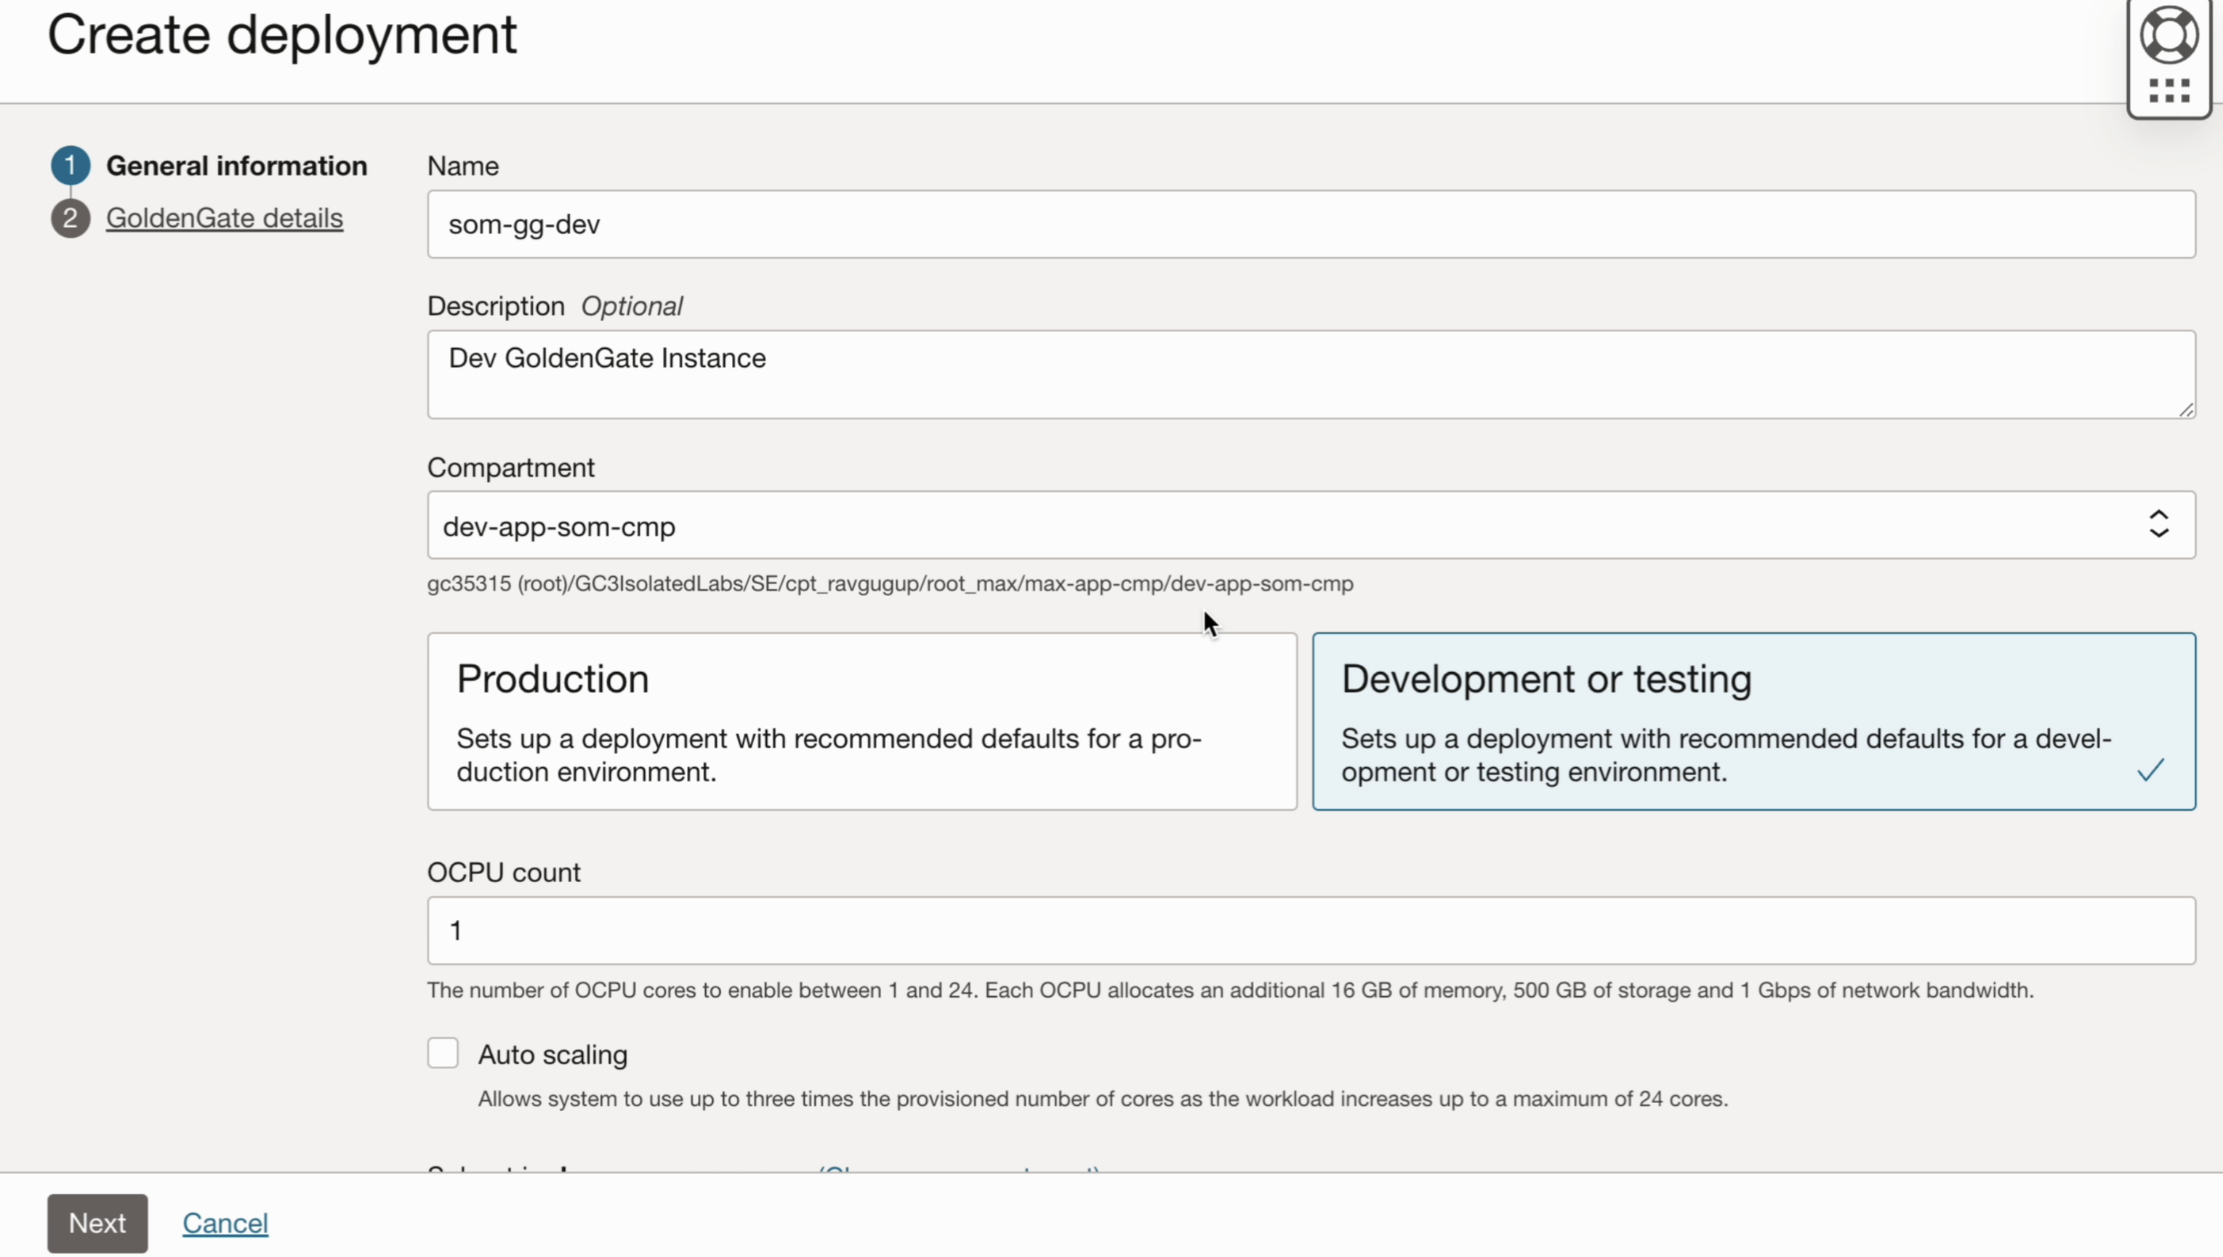Image resolution: width=2223 pixels, height=1257 pixels.
Task: Navigate to the GoldenGate details step
Action: pyautogui.click(x=224, y=219)
